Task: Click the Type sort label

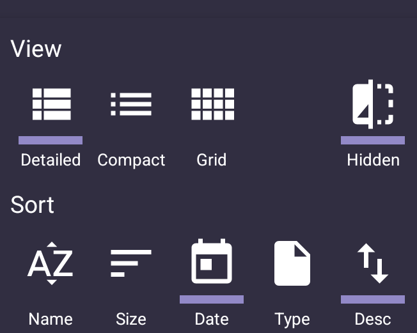Action: (x=292, y=319)
